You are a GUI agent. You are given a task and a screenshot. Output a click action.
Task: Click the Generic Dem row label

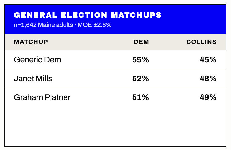[37, 60]
